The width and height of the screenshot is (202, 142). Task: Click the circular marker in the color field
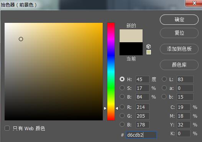tap(21, 39)
